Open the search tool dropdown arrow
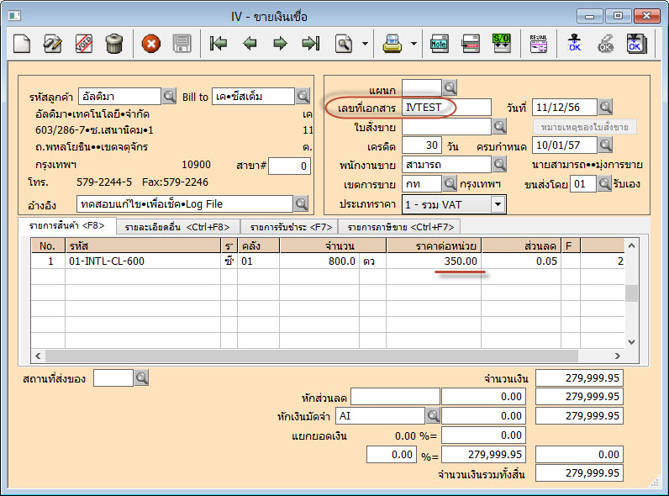Image resolution: width=669 pixels, height=496 pixels. point(365,44)
